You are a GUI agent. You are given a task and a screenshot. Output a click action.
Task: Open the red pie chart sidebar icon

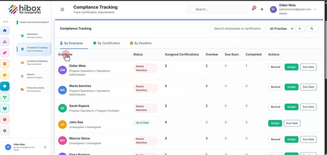pyautogui.click(x=4, y=120)
